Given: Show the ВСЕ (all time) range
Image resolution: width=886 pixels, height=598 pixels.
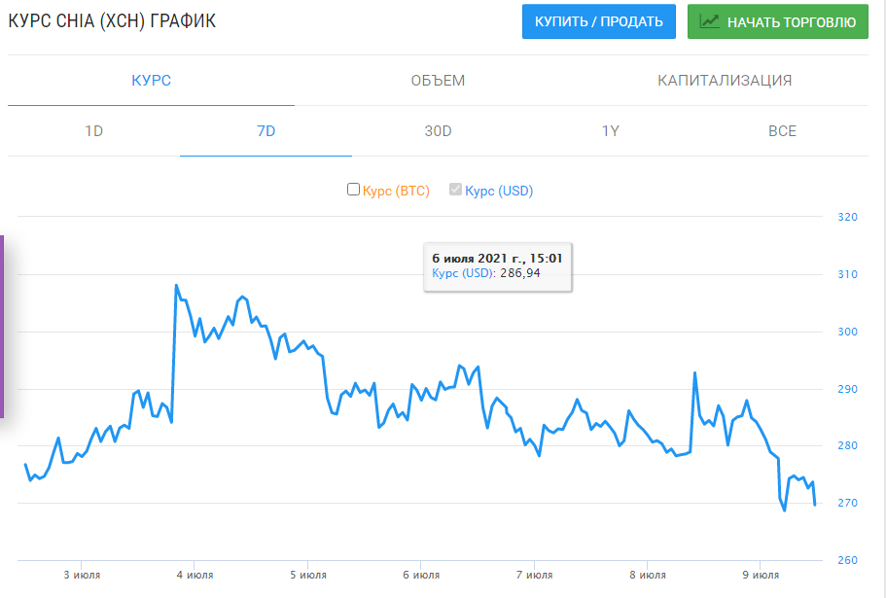Looking at the screenshot, I should pos(782,131).
